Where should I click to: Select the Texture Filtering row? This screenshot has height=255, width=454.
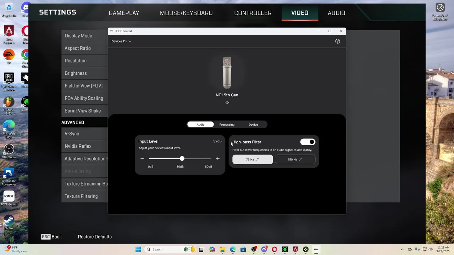[84, 196]
